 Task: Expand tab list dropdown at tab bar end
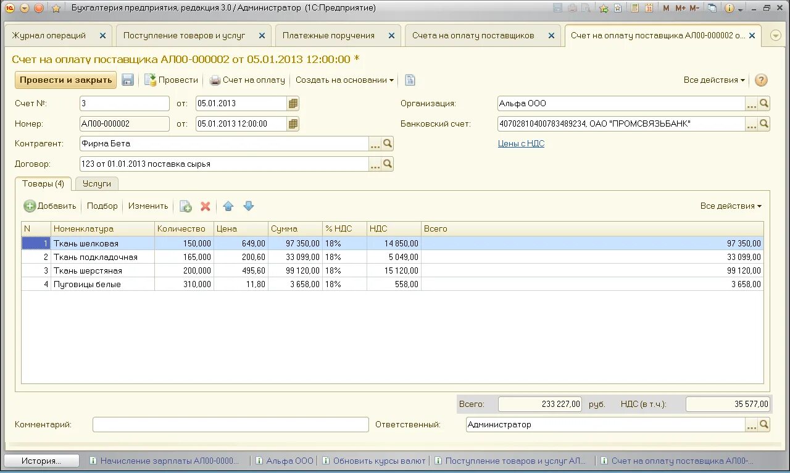click(776, 35)
